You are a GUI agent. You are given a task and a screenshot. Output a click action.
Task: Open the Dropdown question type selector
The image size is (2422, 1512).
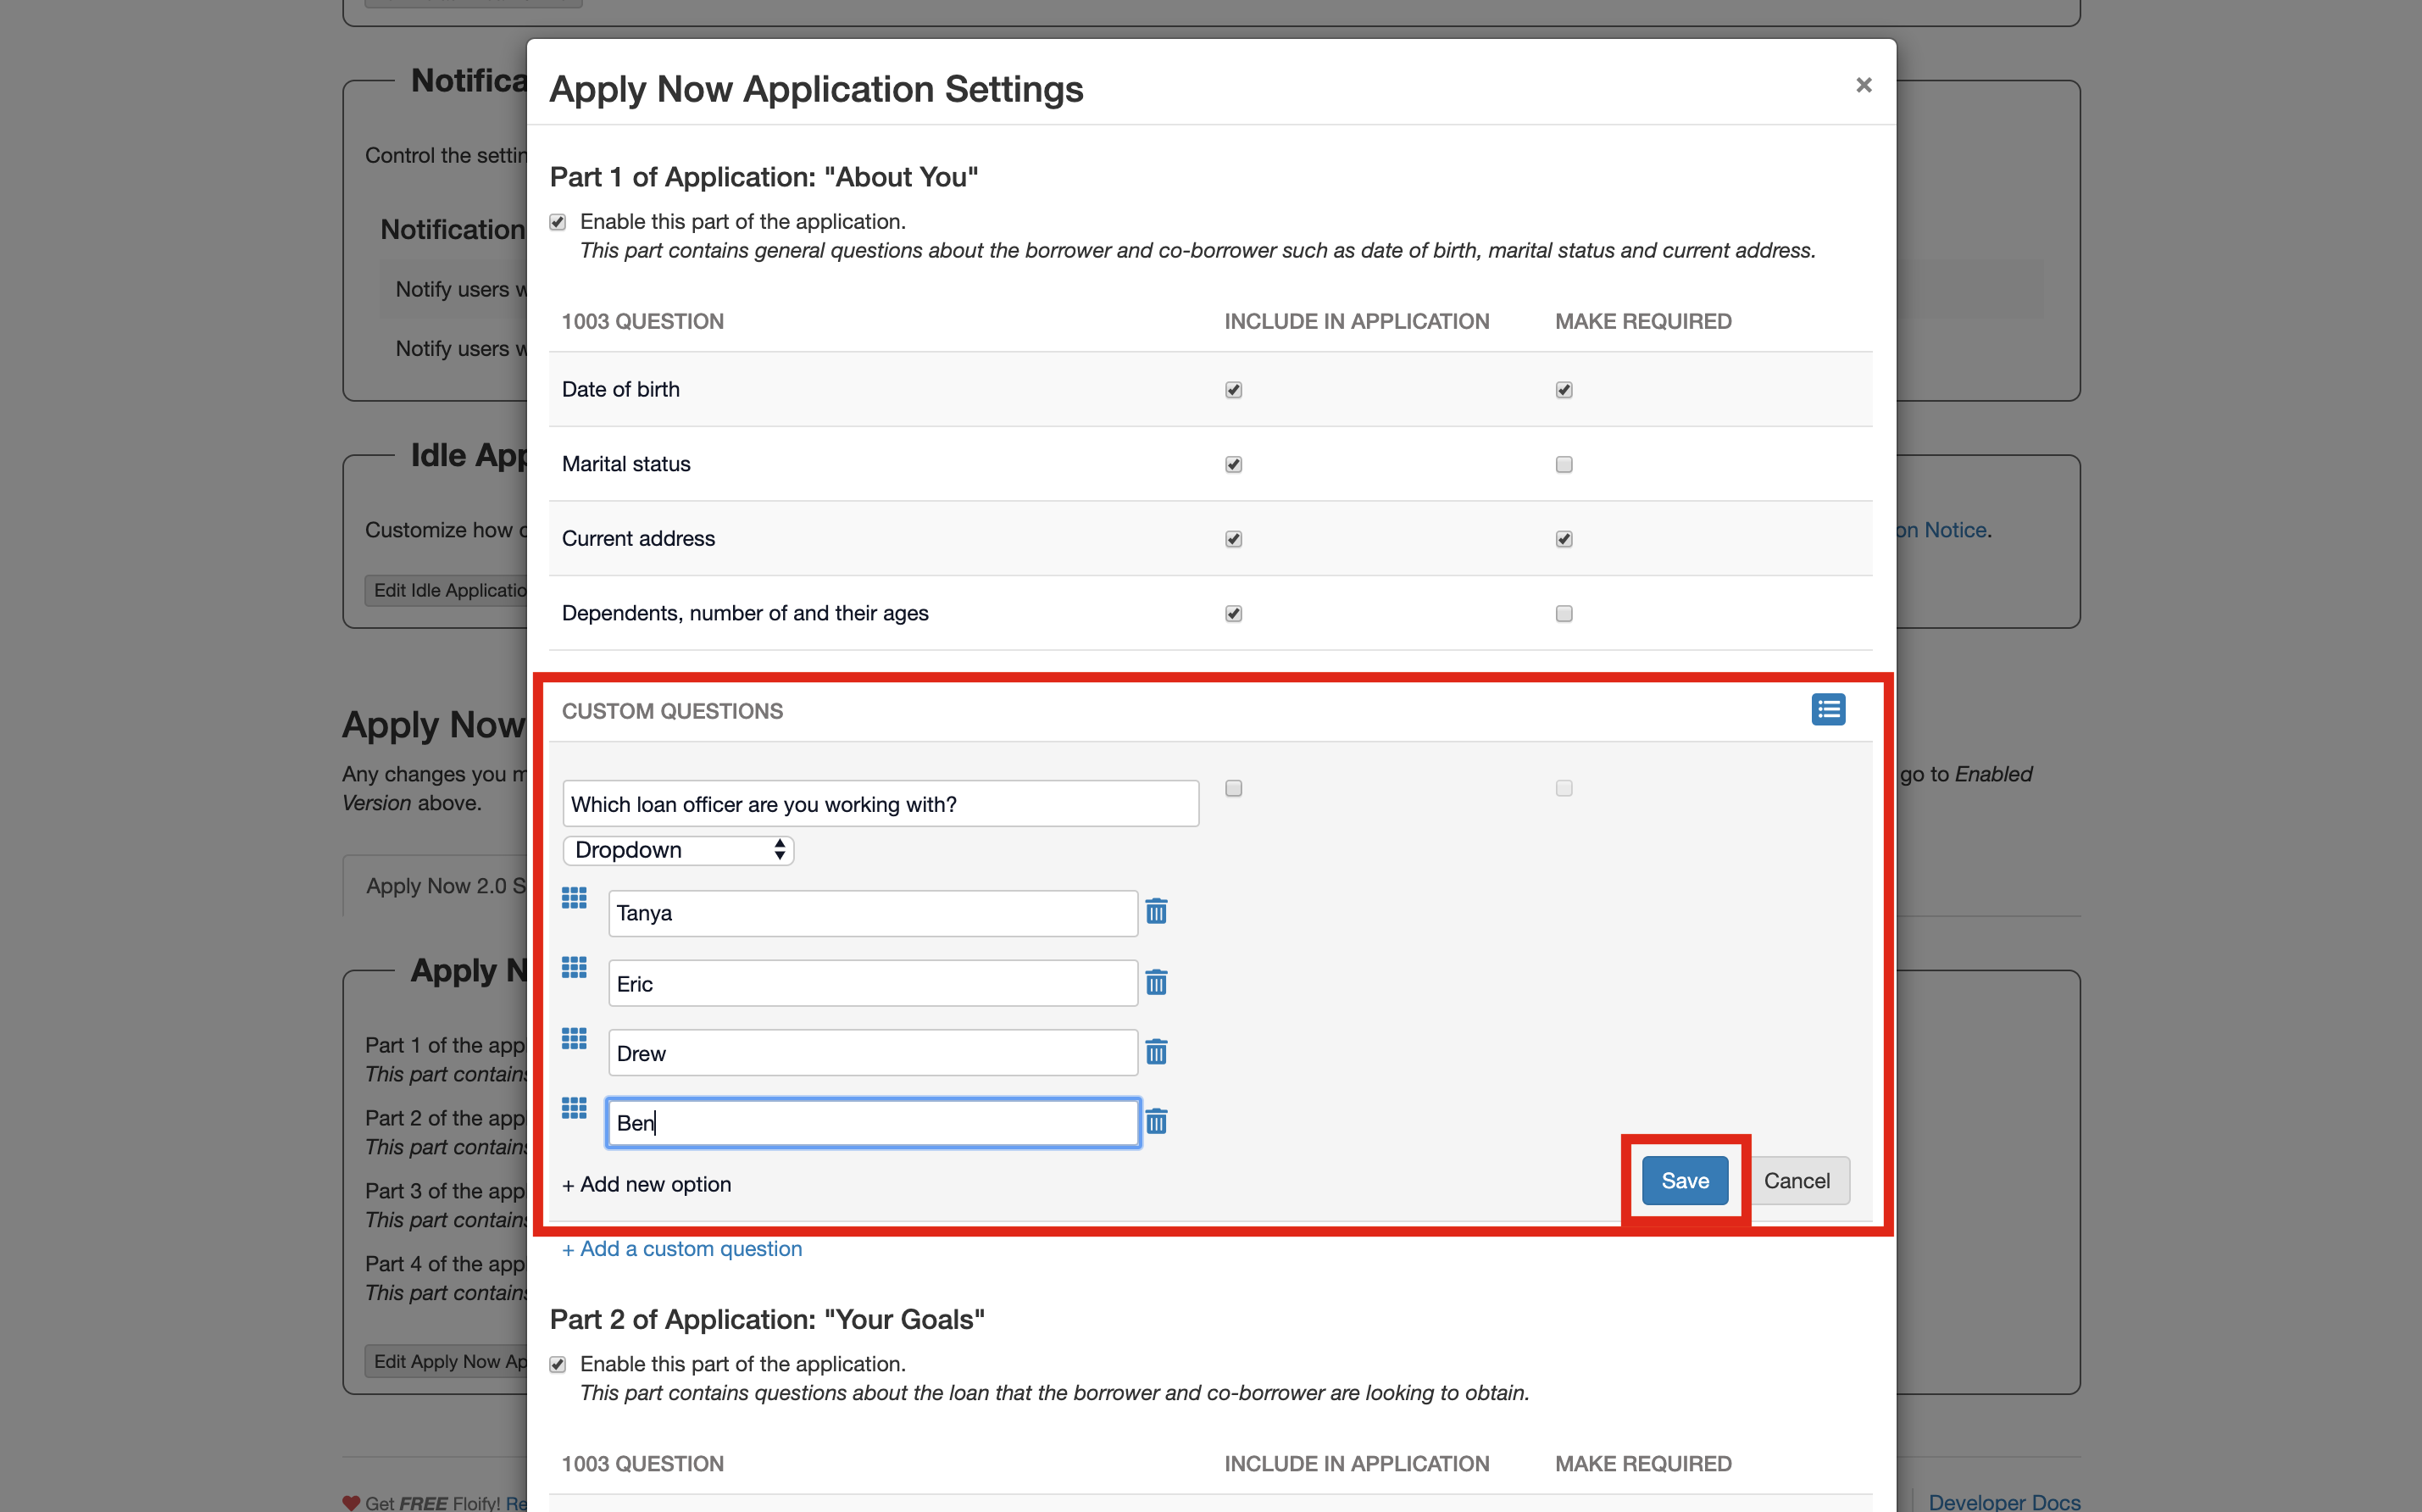coord(678,850)
